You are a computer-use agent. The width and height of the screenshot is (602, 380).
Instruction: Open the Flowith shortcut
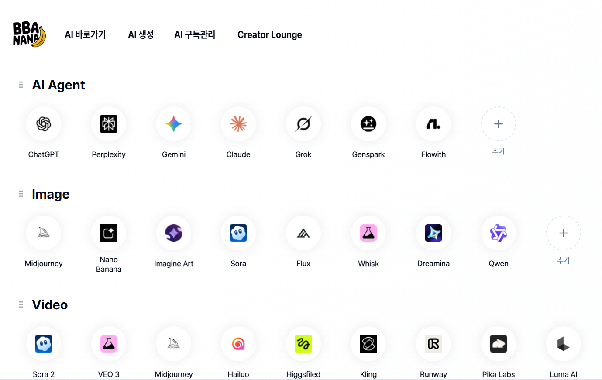click(433, 124)
